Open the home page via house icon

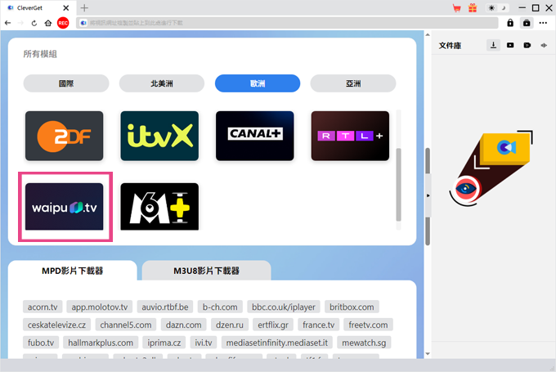coord(48,23)
